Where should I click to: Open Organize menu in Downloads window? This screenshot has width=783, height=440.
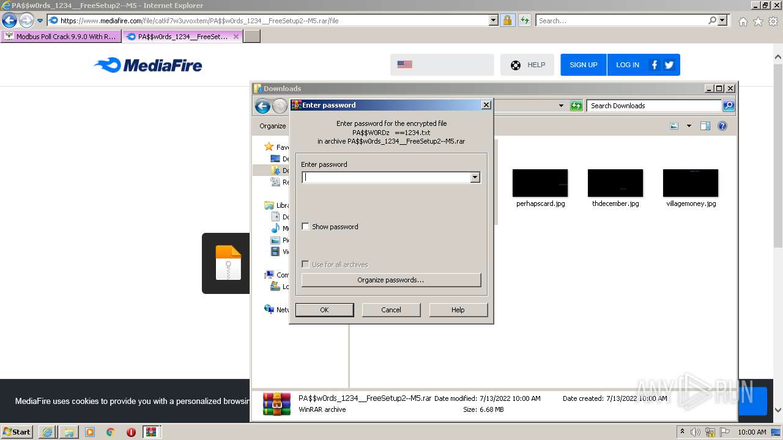(272, 126)
